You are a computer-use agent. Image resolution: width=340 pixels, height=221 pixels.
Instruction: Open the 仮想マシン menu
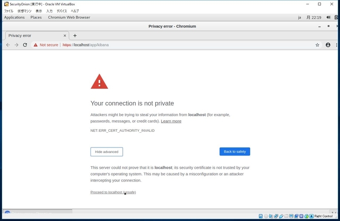(x=25, y=11)
